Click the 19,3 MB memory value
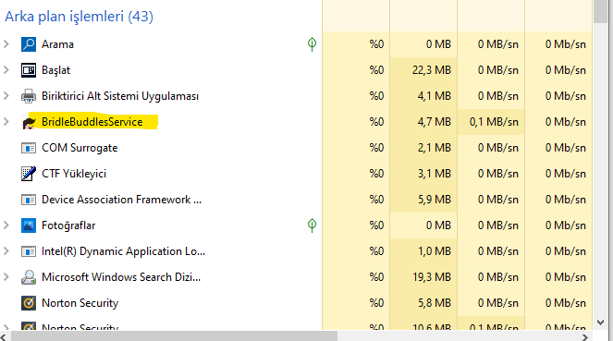 (x=432, y=277)
